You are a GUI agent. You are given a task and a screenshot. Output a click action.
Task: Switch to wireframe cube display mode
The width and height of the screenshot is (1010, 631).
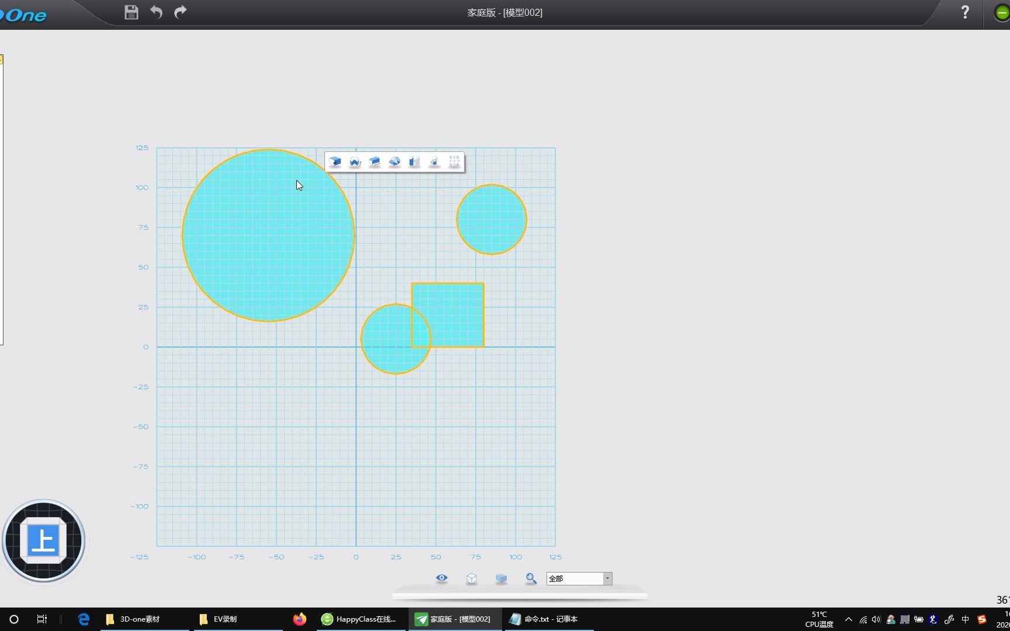click(x=472, y=578)
